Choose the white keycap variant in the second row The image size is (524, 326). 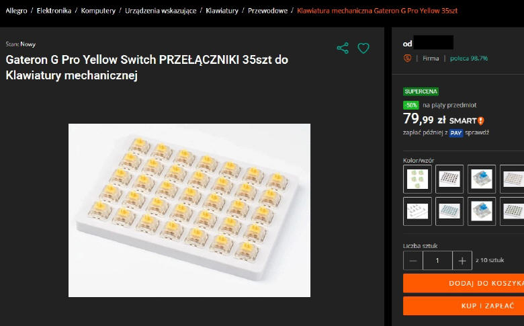(417, 211)
